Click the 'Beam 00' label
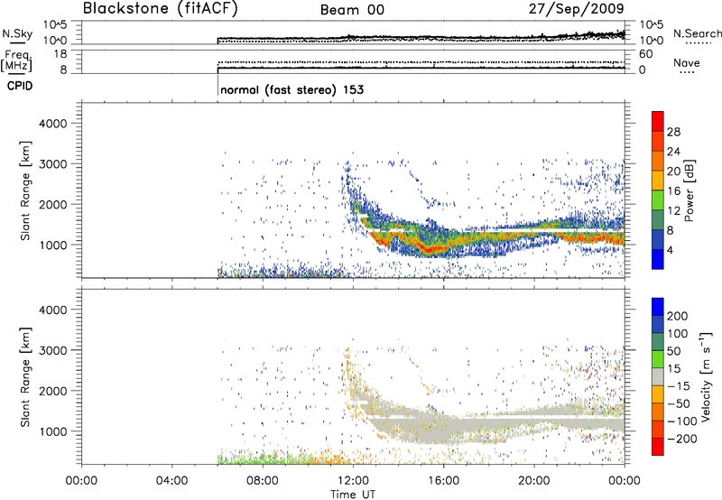The width and height of the screenshot is (722, 500). tap(352, 10)
